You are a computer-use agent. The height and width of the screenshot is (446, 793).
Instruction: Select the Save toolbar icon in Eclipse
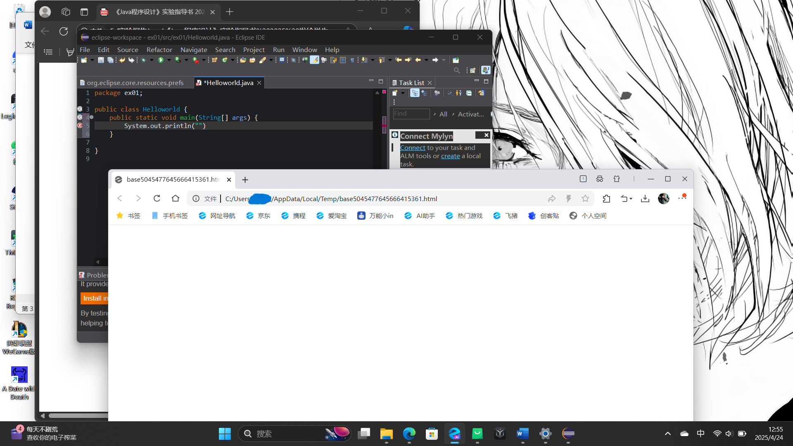(x=101, y=60)
